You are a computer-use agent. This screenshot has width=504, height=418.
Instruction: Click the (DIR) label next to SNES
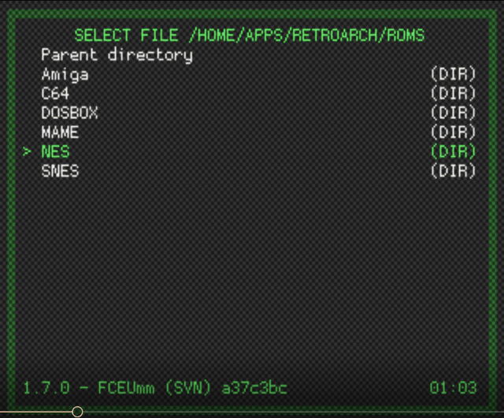454,170
